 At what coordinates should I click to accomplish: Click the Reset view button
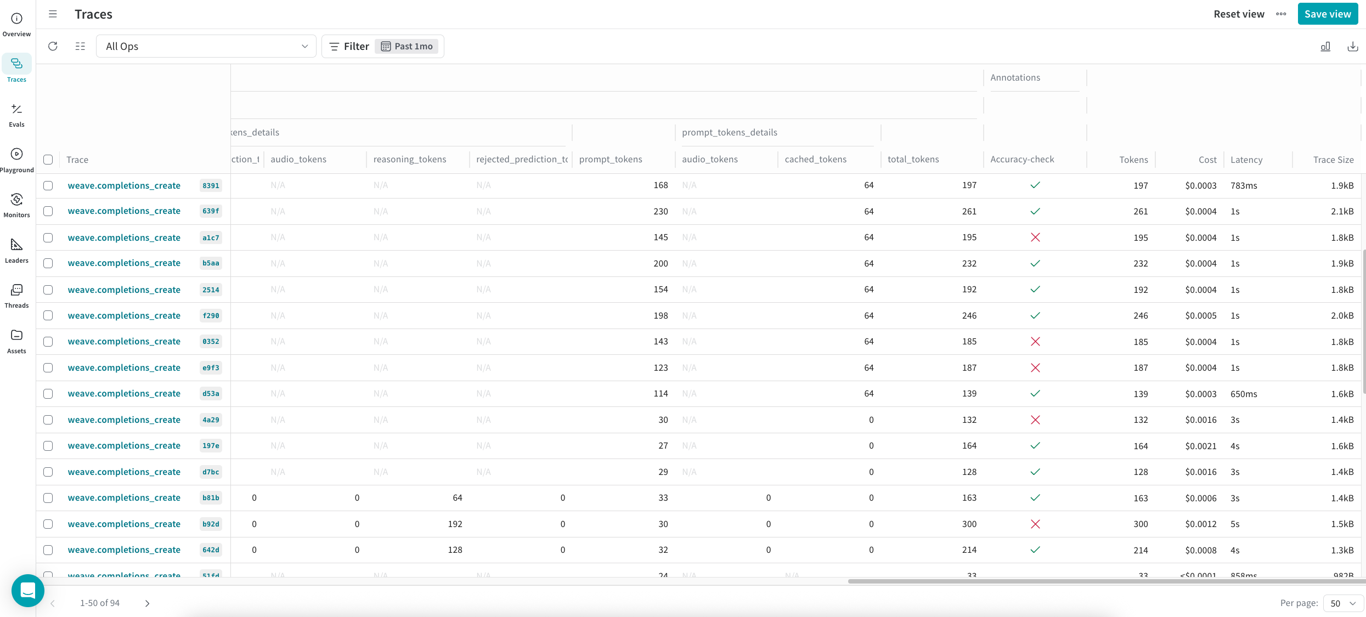point(1239,14)
